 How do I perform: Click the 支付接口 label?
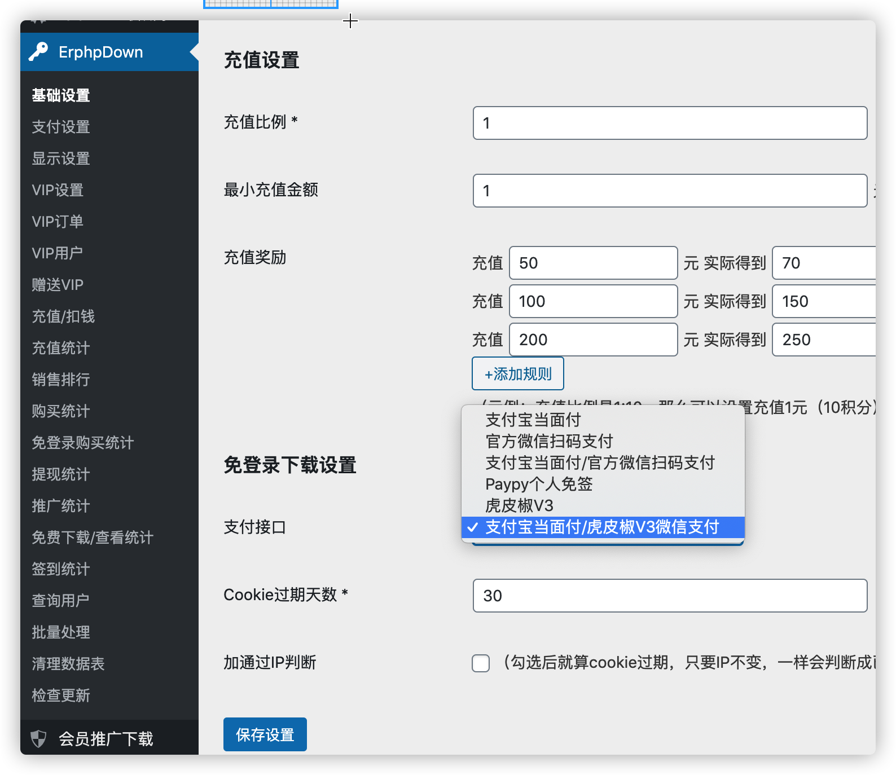point(255,527)
